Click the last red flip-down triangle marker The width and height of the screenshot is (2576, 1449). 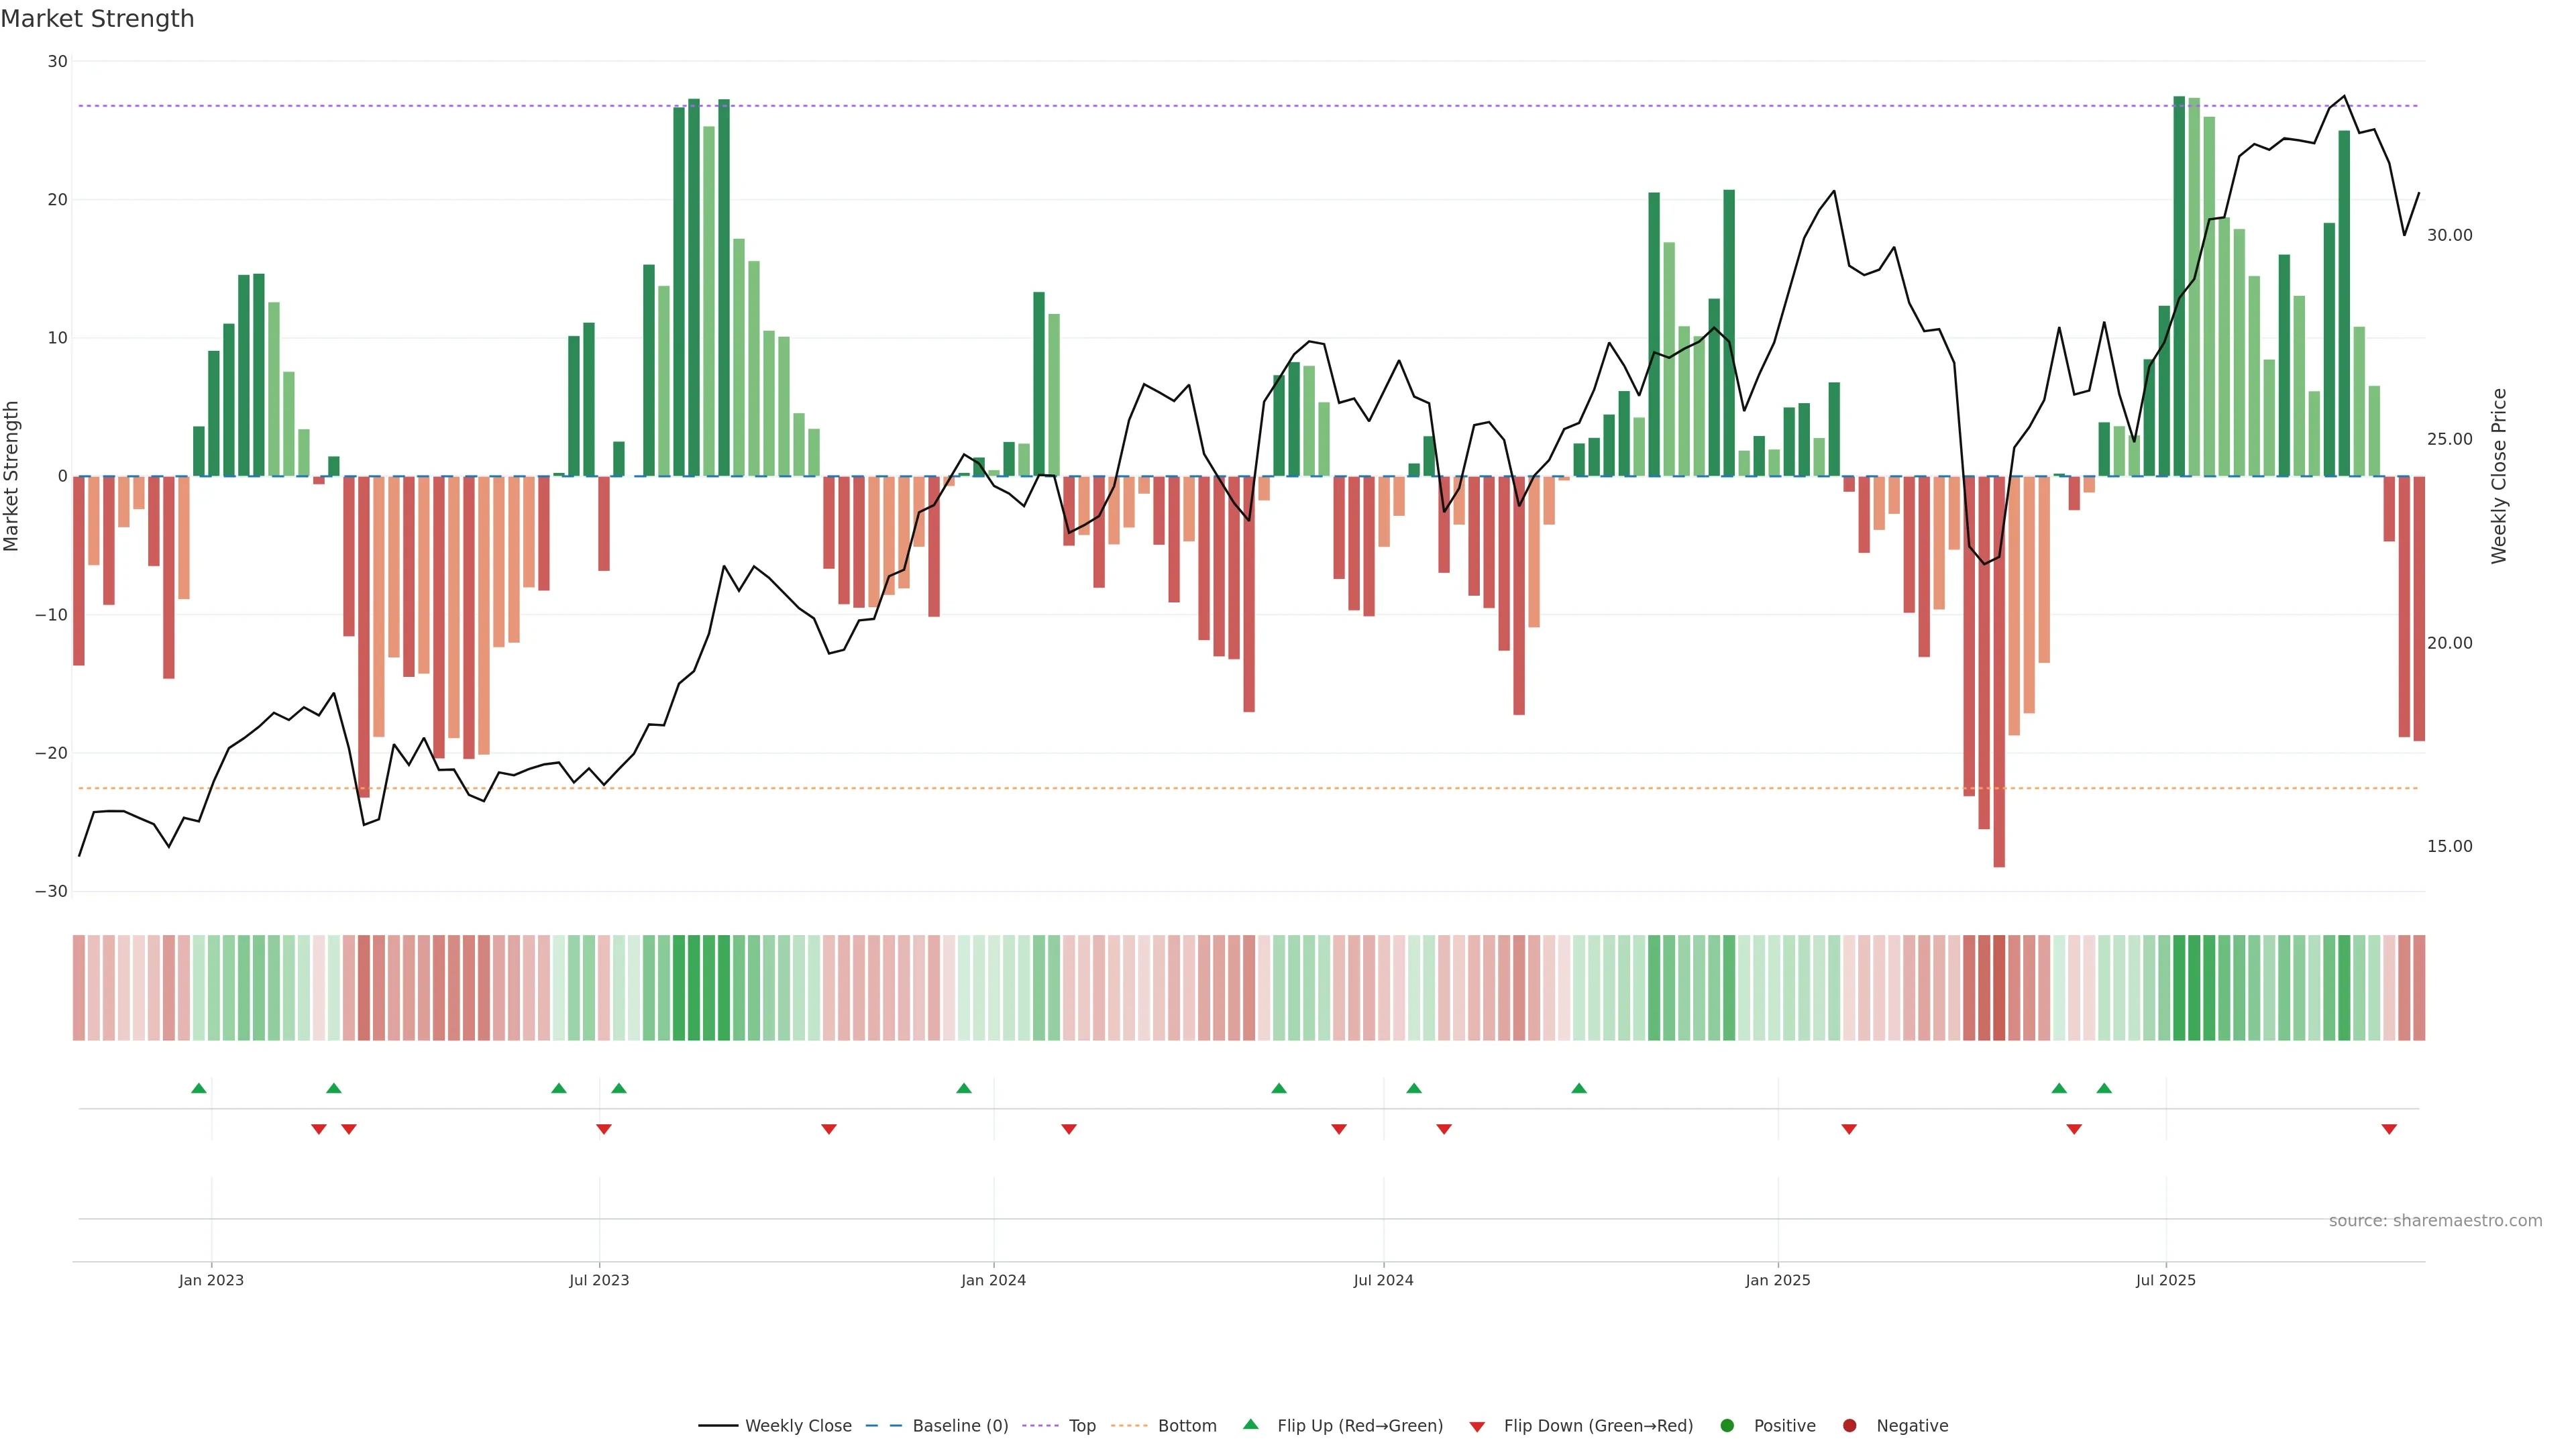(2389, 1129)
